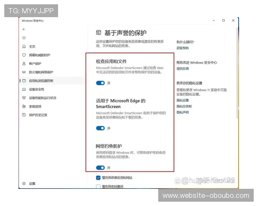
Task: Open 设备安全性 section
Action: (37, 89)
